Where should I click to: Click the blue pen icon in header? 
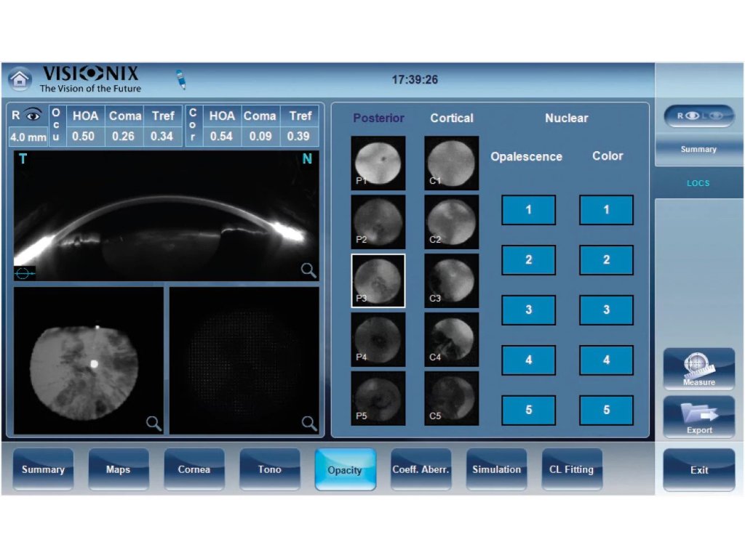point(181,79)
